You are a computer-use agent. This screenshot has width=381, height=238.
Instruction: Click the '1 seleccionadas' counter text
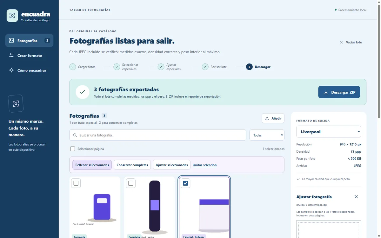pos(273,149)
